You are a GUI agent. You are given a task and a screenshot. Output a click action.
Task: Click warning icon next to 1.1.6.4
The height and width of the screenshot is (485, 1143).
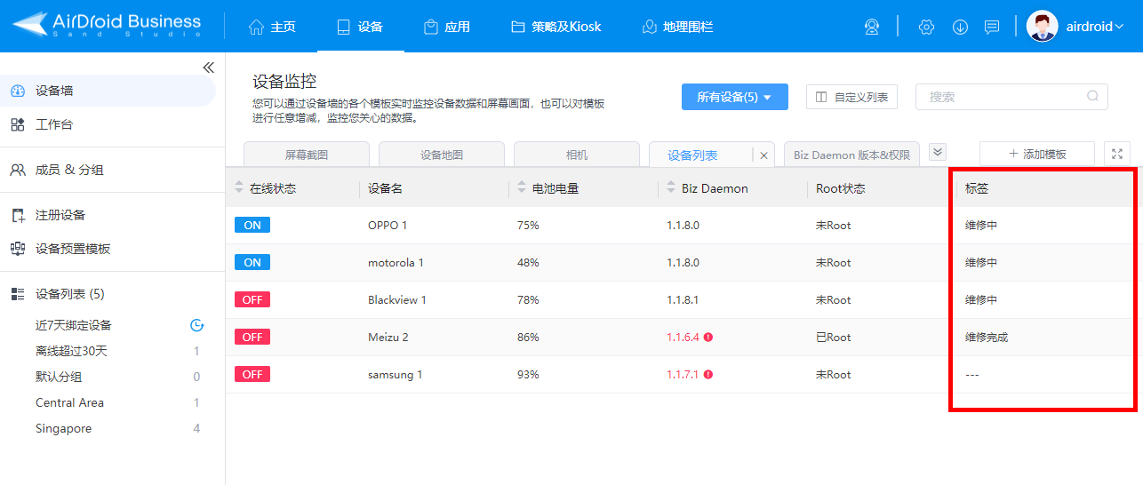click(x=708, y=338)
